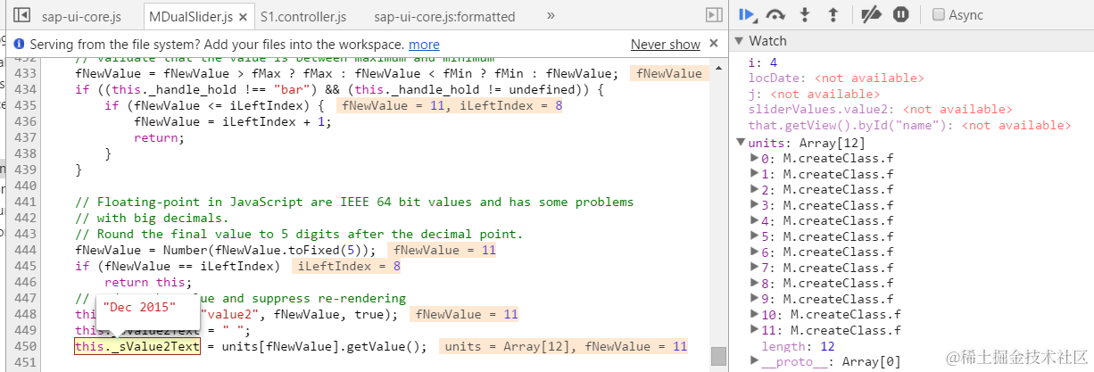Expand array item 9: M.createClass.f

(755, 299)
